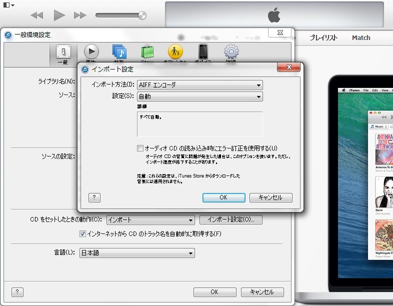Click the Demi album cover thumbnail

click(x=384, y=192)
